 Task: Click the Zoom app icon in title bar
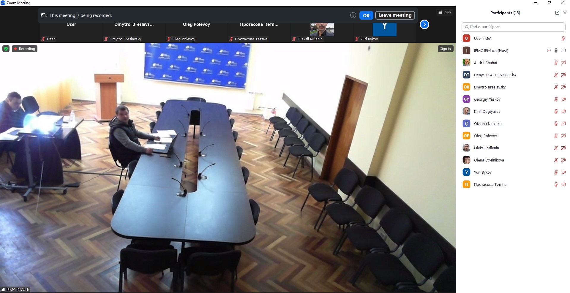[x=3, y=3]
